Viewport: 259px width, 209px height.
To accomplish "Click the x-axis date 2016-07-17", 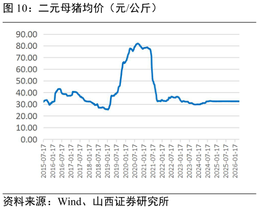I will click(x=62, y=161).
